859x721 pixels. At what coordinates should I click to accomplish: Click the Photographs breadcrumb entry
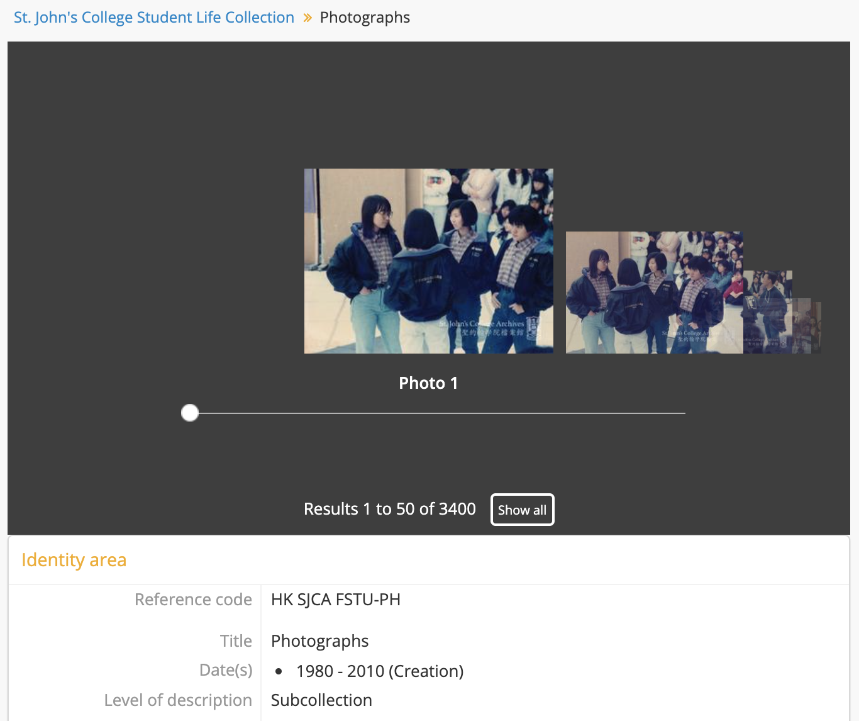click(x=365, y=18)
